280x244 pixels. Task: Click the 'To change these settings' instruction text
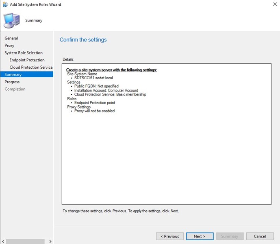pos(121,211)
